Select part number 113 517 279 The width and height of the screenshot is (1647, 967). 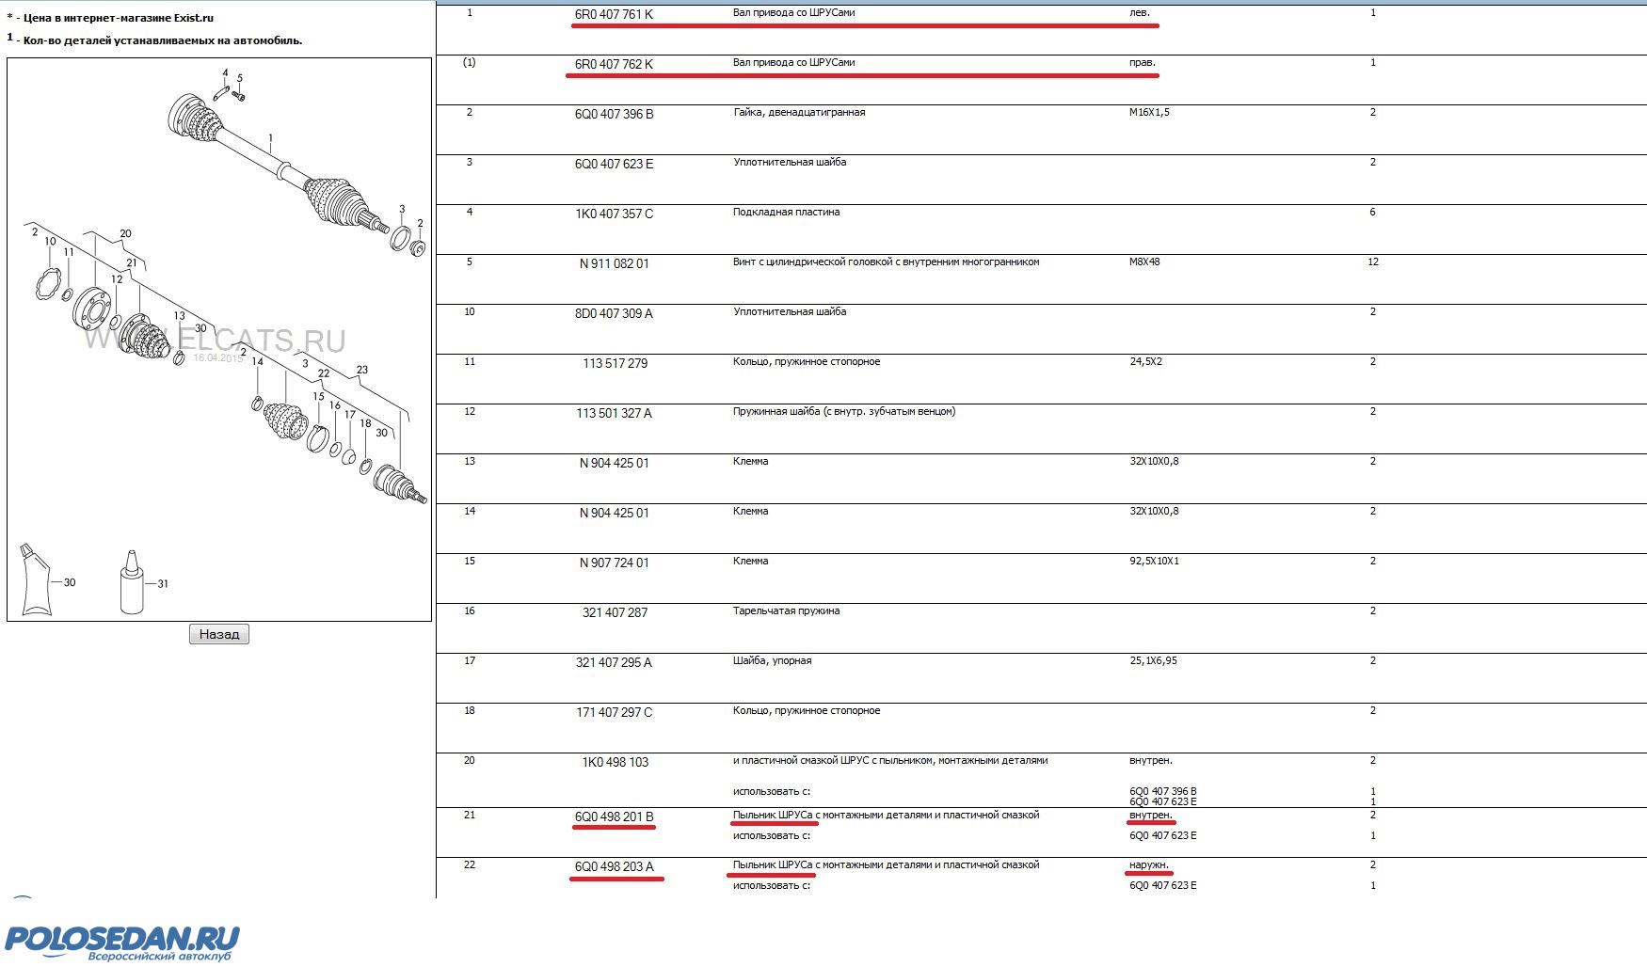[x=615, y=363]
